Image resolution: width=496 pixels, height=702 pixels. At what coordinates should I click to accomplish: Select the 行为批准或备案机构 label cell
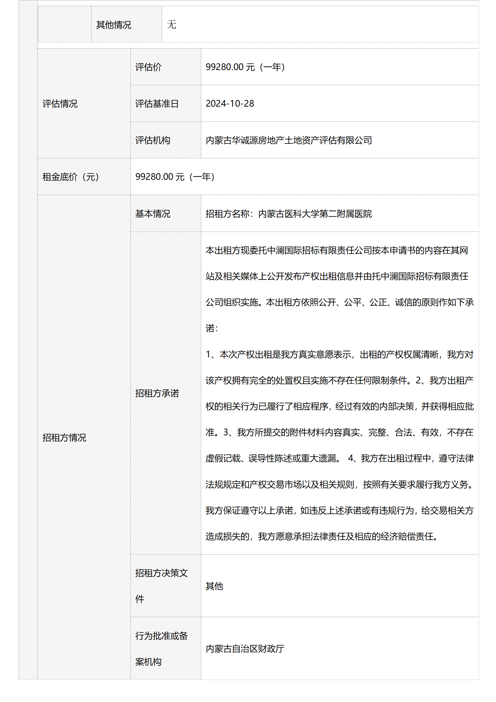pyautogui.click(x=162, y=649)
